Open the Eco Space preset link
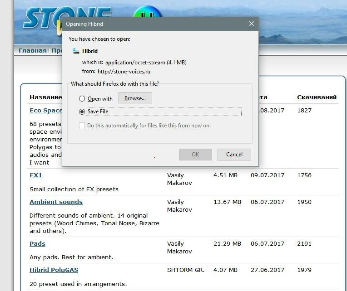This screenshot has width=347, height=291. tap(46, 111)
